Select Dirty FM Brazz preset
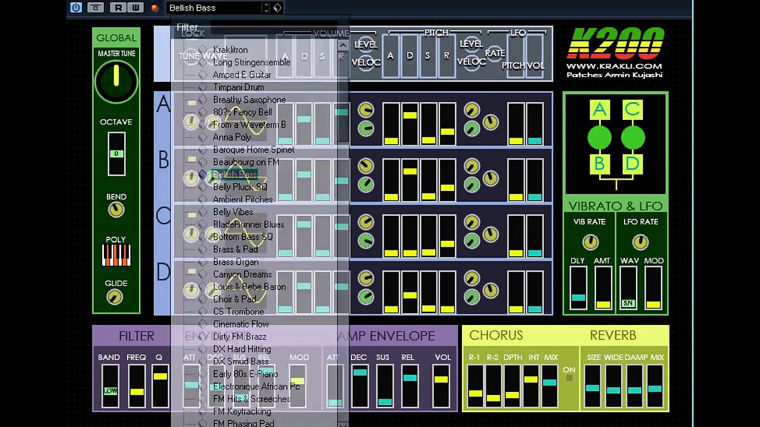Screen dimensions: 760x427 coord(240,336)
